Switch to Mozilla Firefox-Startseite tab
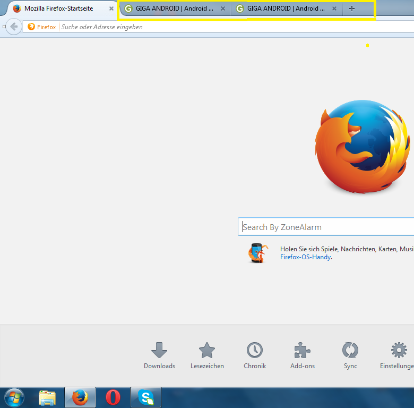The image size is (414, 408). [58, 8]
